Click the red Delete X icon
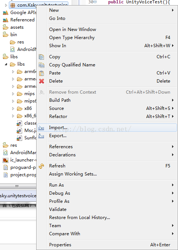The width and height of the screenshot is (178, 250). tap(41, 81)
